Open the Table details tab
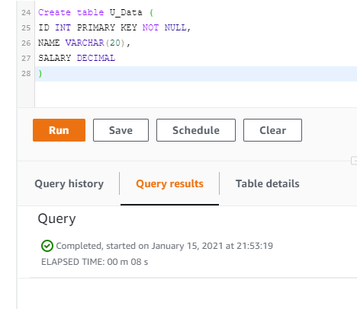 pyautogui.click(x=268, y=183)
